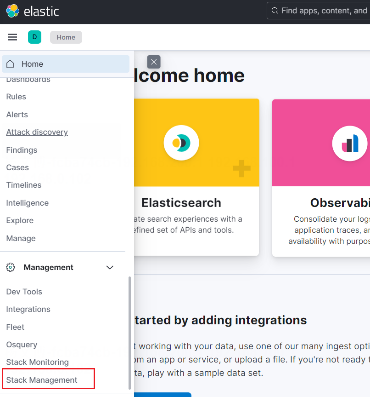Open the green D space avatar
This screenshot has height=397, width=370.
coord(34,37)
